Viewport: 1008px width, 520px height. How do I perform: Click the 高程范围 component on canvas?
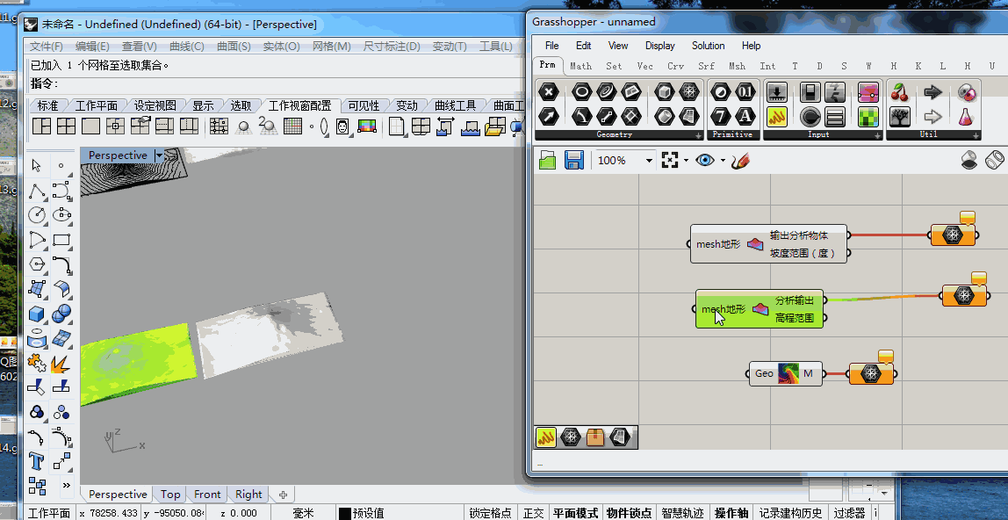(760, 309)
